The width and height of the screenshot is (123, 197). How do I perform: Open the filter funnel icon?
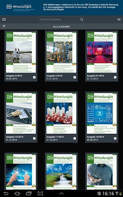tap(4, 26)
